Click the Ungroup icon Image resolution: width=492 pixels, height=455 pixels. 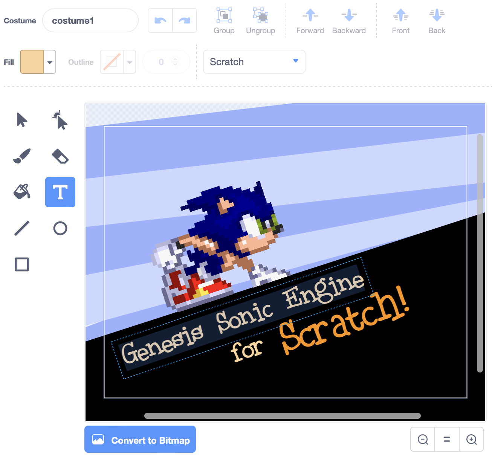point(260,15)
